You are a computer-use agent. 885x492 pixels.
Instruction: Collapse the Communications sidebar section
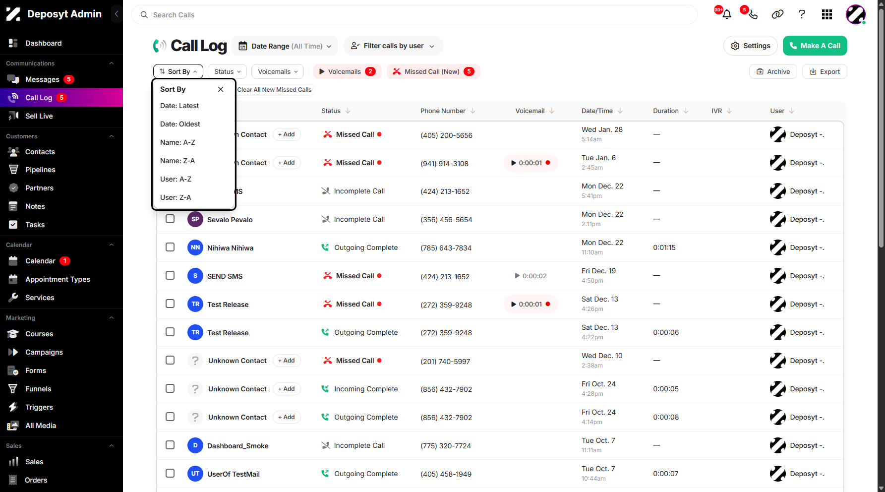[x=112, y=63]
